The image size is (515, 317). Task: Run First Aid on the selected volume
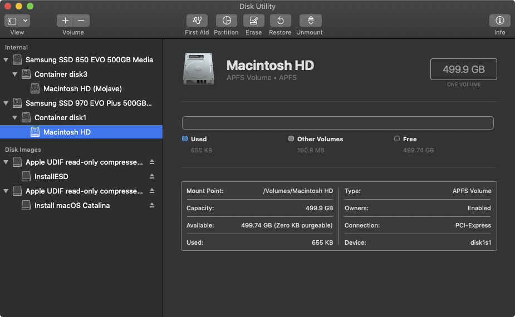(x=197, y=21)
